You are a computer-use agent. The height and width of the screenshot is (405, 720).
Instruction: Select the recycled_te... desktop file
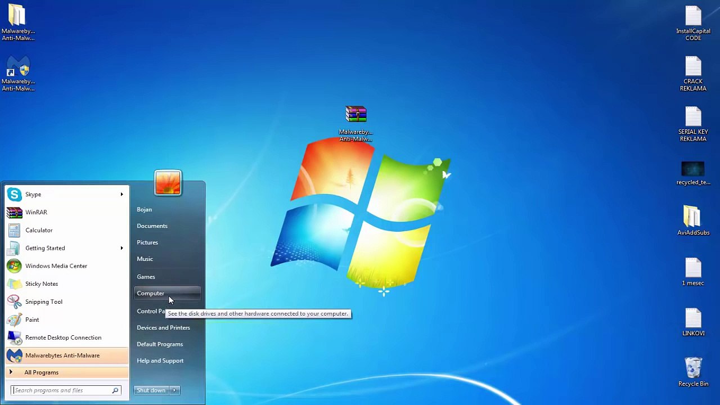[693, 174]
